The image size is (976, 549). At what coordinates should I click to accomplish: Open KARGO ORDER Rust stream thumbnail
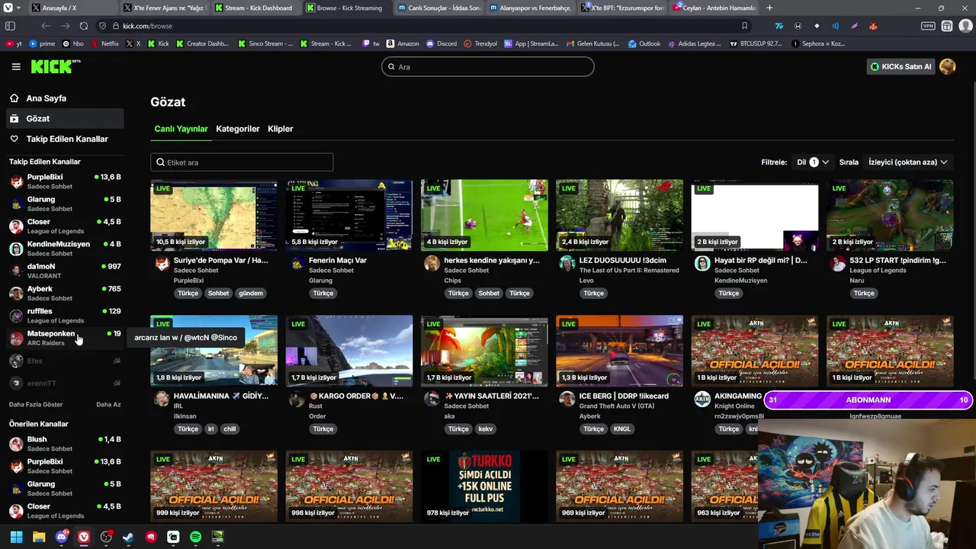coord(349,351)
